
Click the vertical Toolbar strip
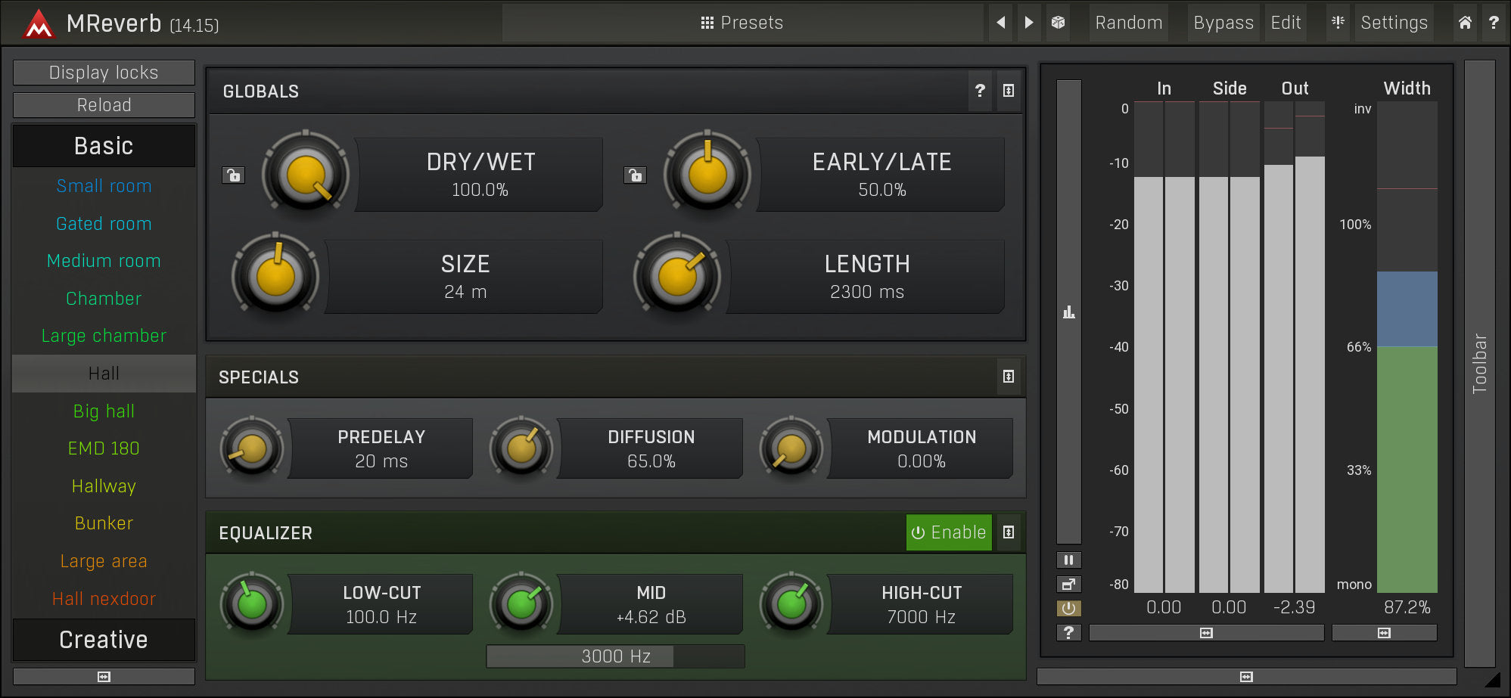[1479, 363]
